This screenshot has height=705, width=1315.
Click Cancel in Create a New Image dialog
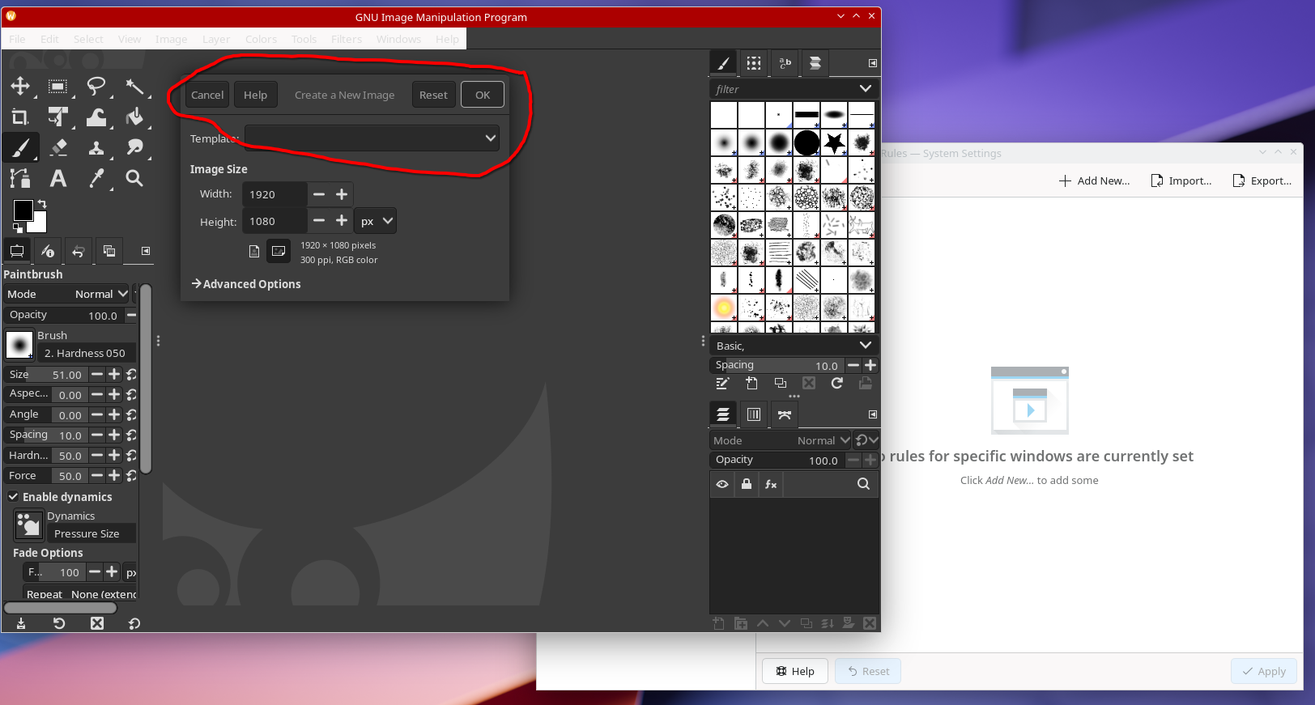click(207, 95)
